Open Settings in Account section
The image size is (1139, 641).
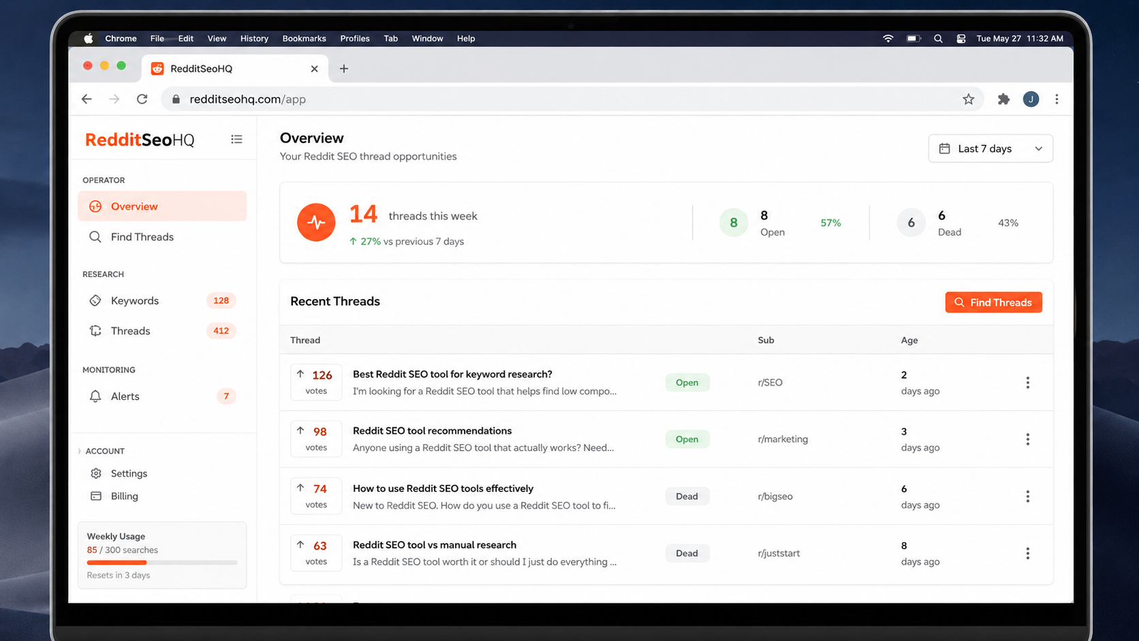coord(129,473)
